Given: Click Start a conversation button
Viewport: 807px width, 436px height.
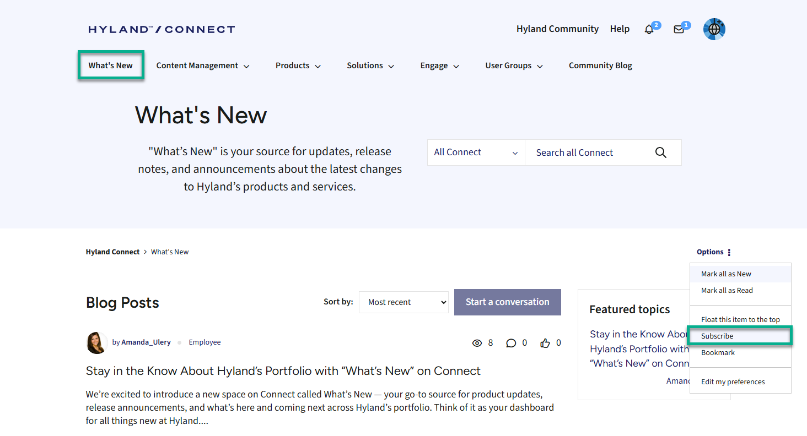Looking at the screenshot, I should [508, 302].
